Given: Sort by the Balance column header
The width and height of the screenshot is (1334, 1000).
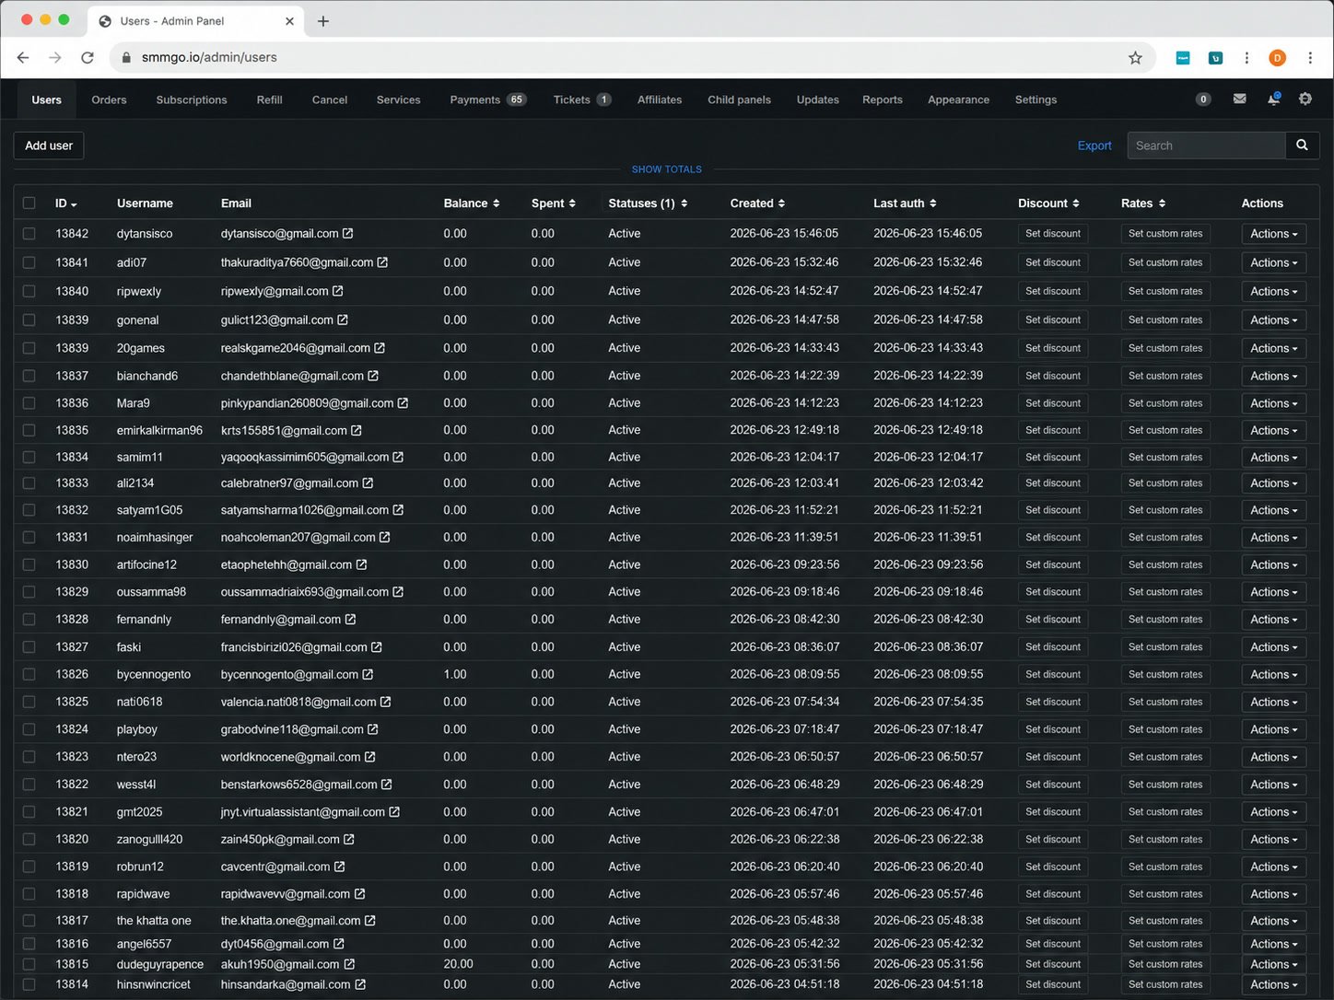Looking at the screenshot, I should 472,203.
